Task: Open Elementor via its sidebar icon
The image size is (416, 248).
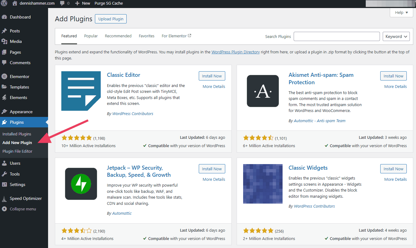Action: pyautogui.click(x=4, y=76)
